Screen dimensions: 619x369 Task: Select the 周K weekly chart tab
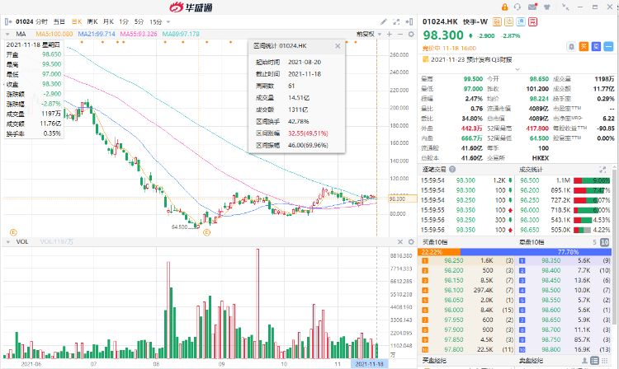click(92, 21)
